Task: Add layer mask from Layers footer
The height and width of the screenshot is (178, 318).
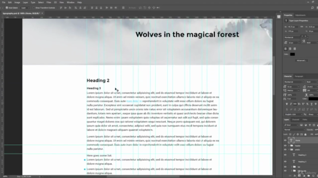Action: coord(299,176)
